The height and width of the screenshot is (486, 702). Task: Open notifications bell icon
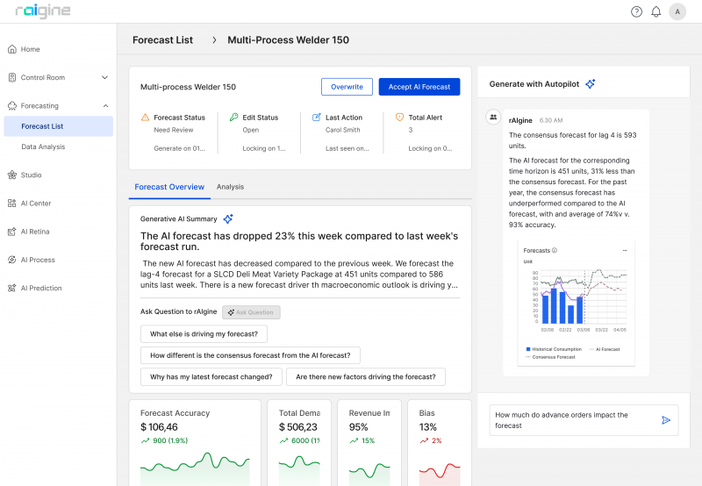655,12
